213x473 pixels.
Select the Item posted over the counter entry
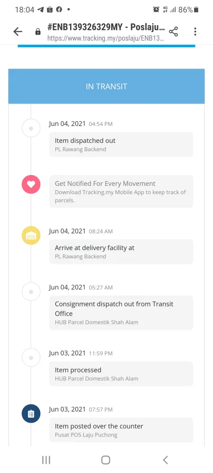(x=121, y=430)
